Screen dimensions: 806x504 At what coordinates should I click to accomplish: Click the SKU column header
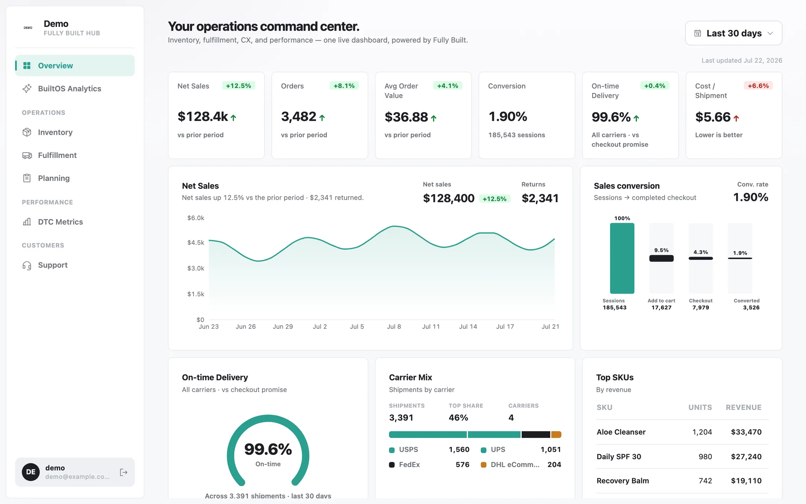[604, 407]
